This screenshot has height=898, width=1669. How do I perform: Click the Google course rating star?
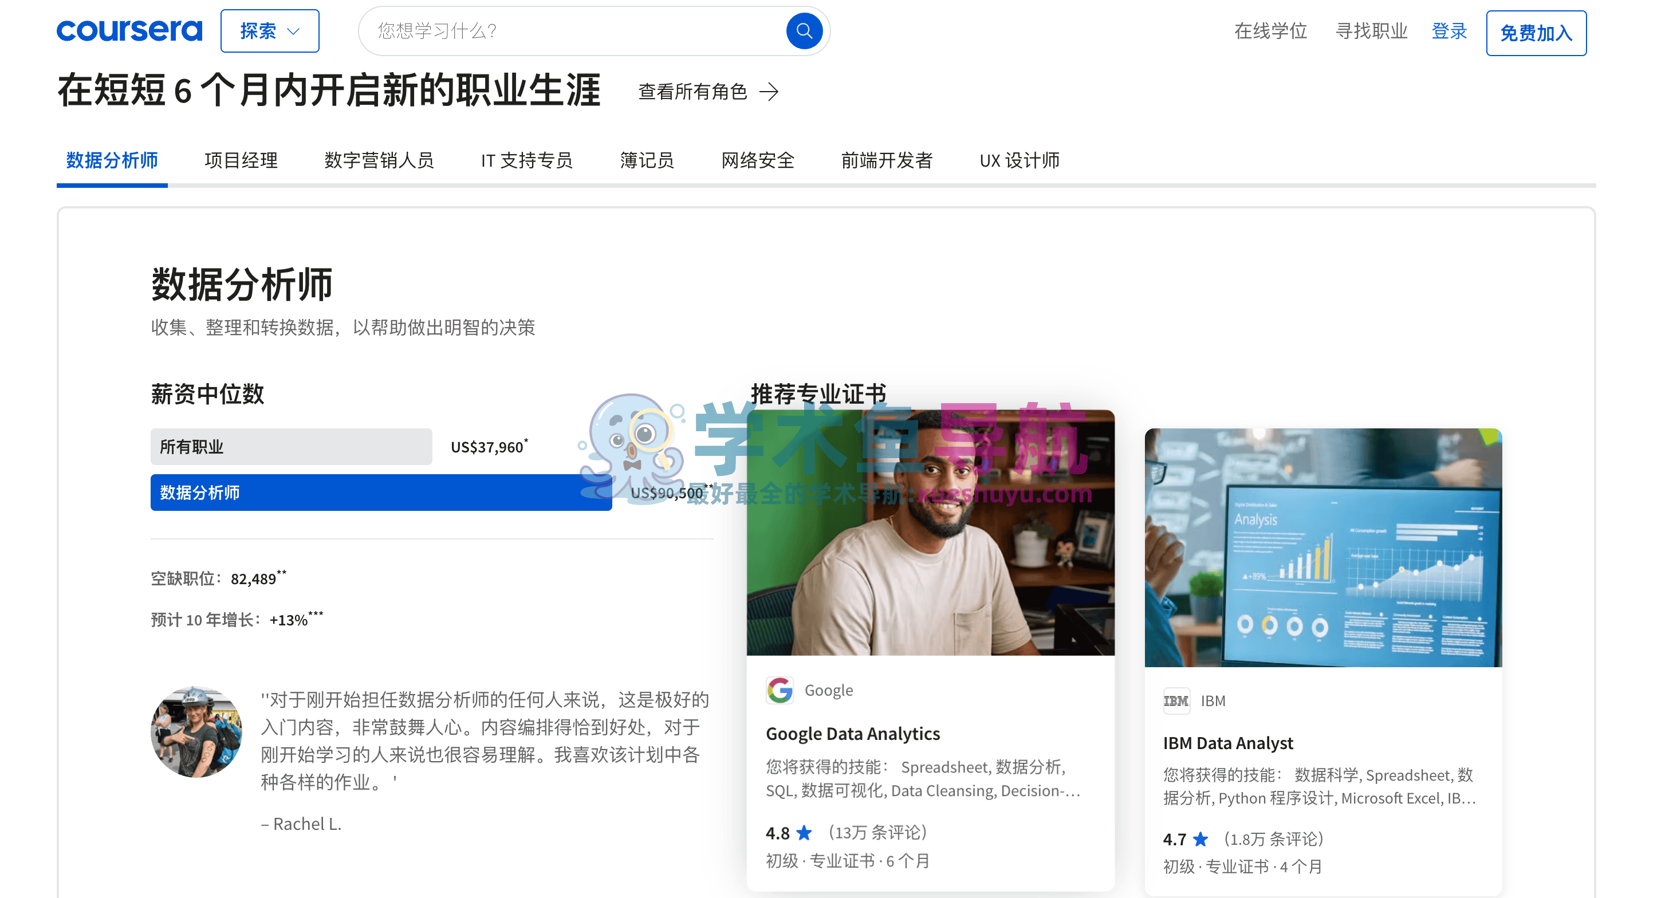tap(804, 832)
